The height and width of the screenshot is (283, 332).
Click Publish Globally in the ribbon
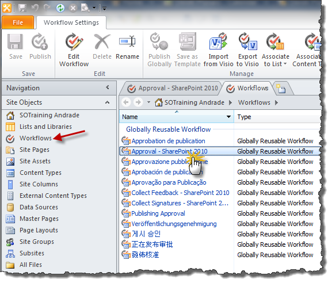[159, 50]
